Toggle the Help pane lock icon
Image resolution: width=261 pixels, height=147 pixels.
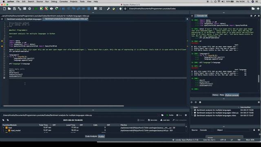pyautogui.click(x=254, y=130)
